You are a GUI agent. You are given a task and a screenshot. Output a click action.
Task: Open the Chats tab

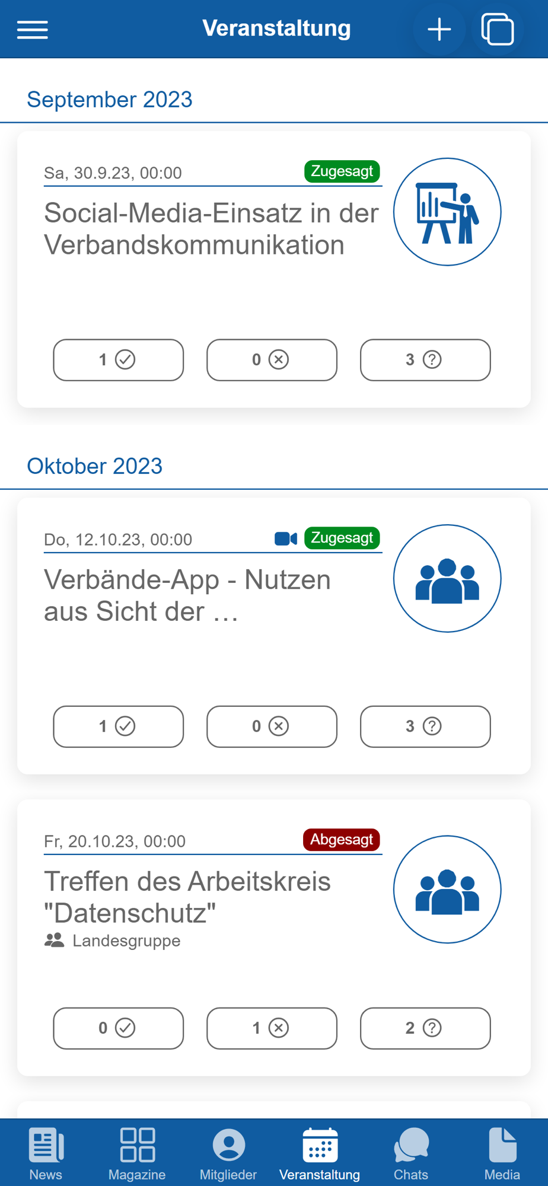[x=411, y=1153]
